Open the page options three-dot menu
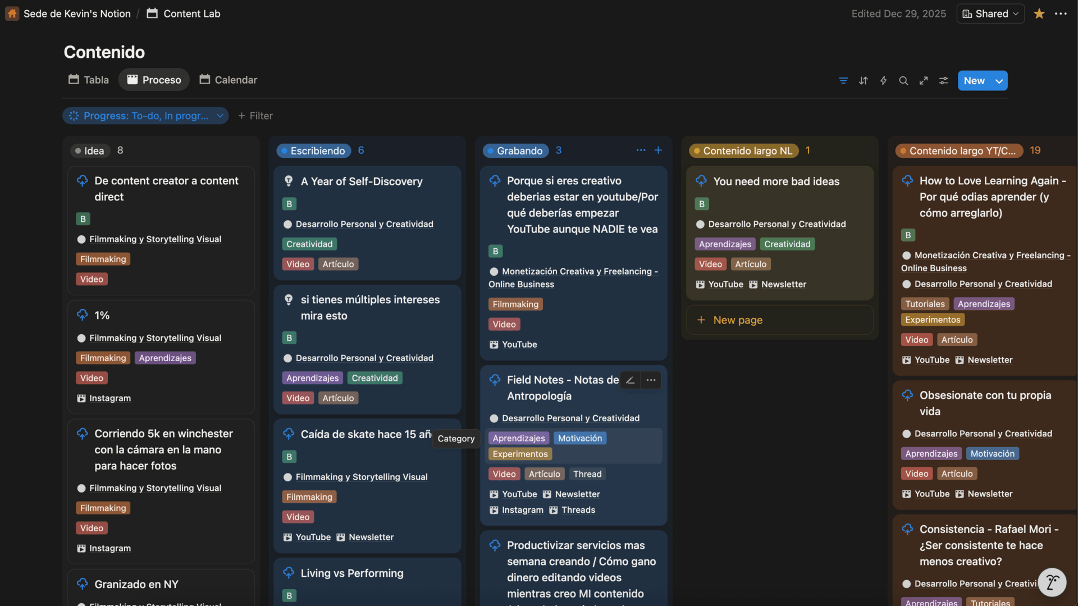This screenshot has height=606, width=1078. (1061, 13)
